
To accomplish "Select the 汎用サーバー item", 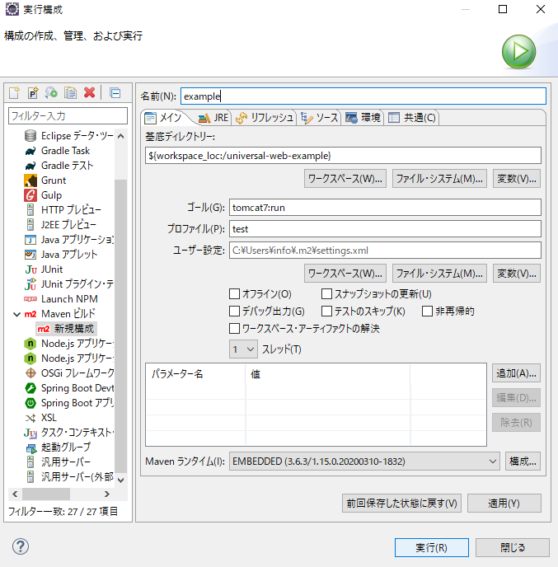I will [x=58, y=462].
